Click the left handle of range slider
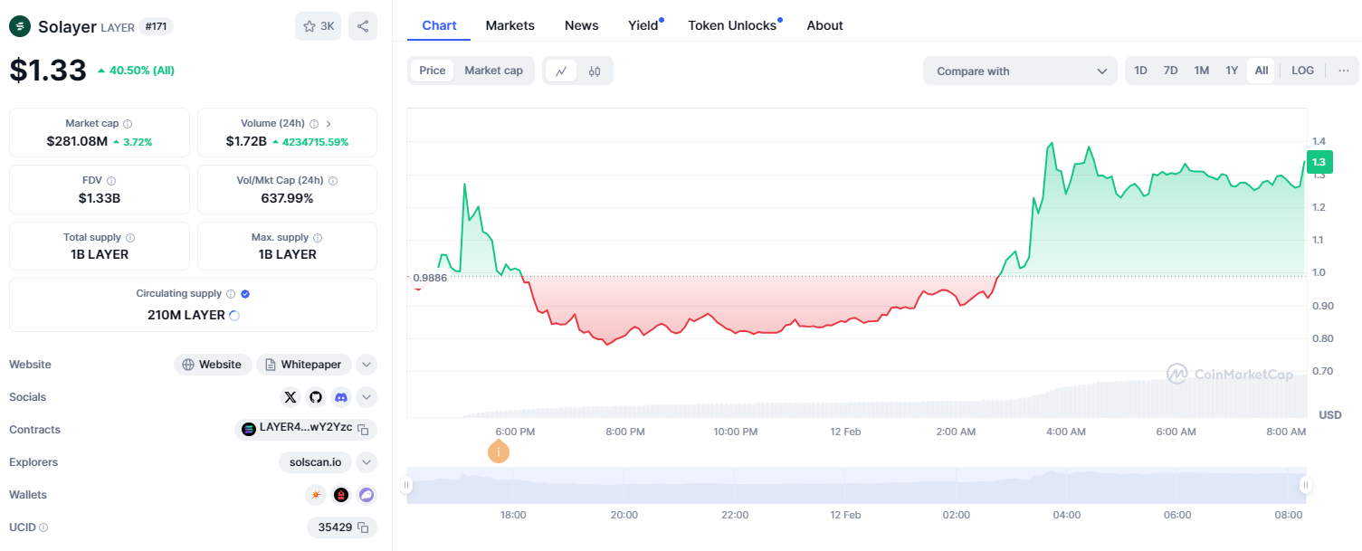 pos(407,485)
